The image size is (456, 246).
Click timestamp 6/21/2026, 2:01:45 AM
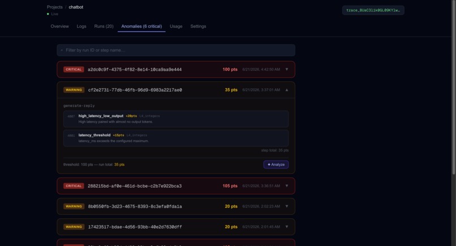coord(261,227)
